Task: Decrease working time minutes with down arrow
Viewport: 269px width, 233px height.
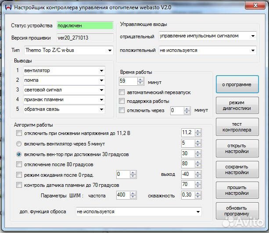Action: point(140,83)
